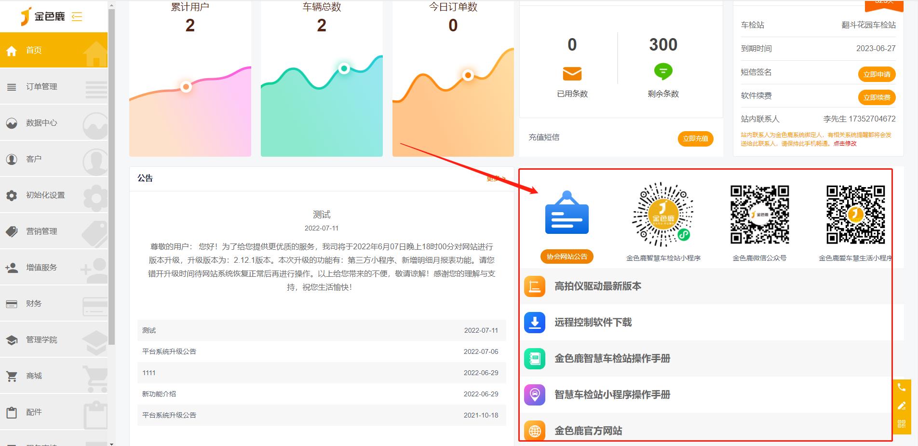Open 新功能介绍 announcement row
This screenshot has width=918, height=446.
pyautogui.click(x=322, y=394)
